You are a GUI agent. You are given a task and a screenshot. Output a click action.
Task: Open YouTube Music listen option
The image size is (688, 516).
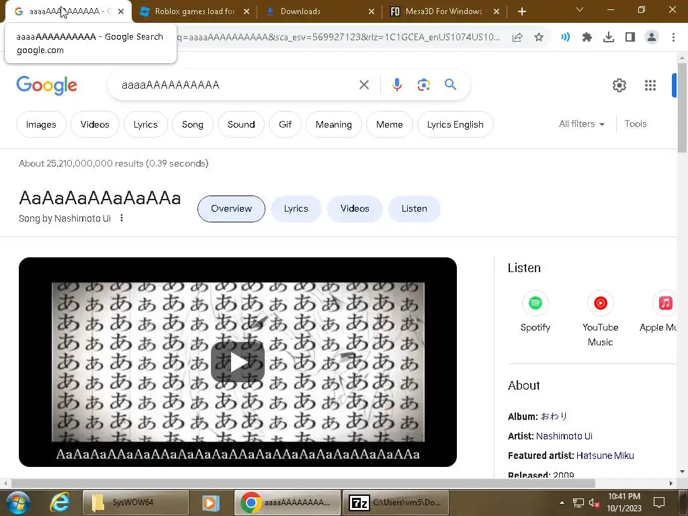600,318
